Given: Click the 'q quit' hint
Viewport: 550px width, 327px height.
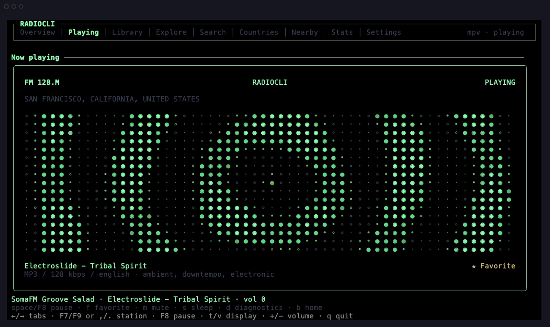Looking at the screenshot, I should click(340, 316).
